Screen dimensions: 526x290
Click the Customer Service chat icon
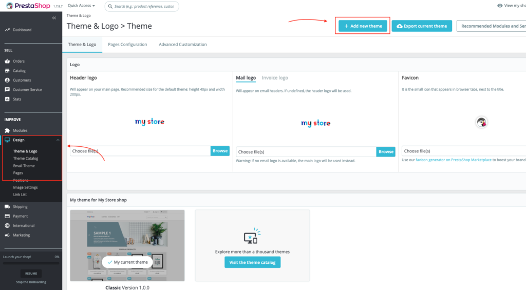[x=7, y=89]
